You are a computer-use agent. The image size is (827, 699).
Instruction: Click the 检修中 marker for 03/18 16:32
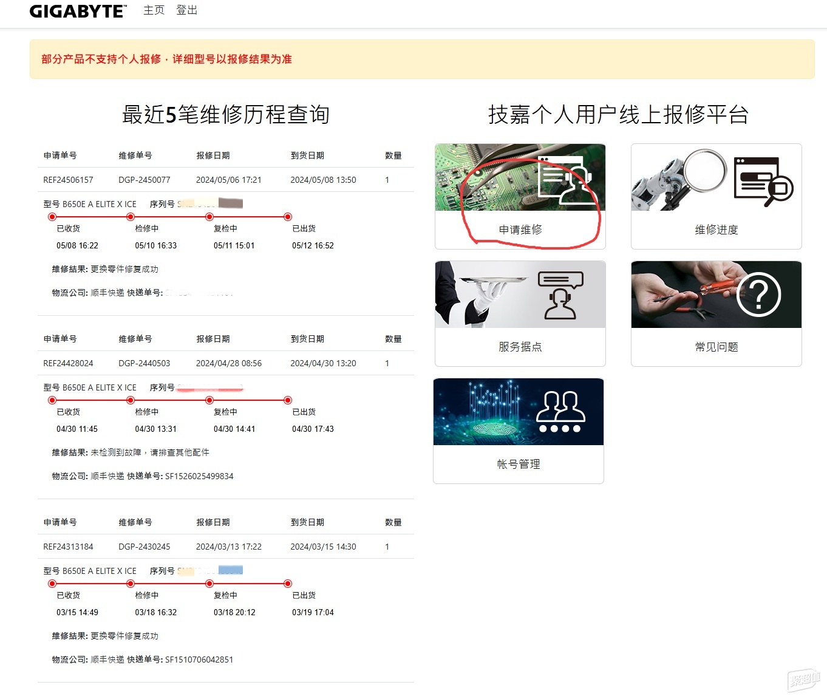[x=131, y=584]
